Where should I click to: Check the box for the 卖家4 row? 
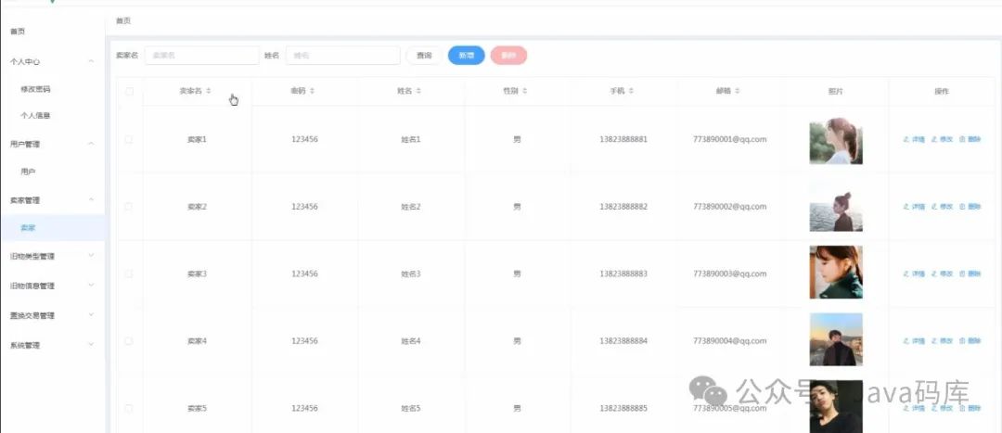129,341
